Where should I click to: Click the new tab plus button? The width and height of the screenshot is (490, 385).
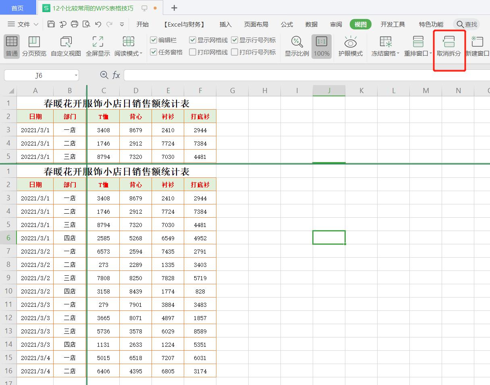tap(174, 8)
